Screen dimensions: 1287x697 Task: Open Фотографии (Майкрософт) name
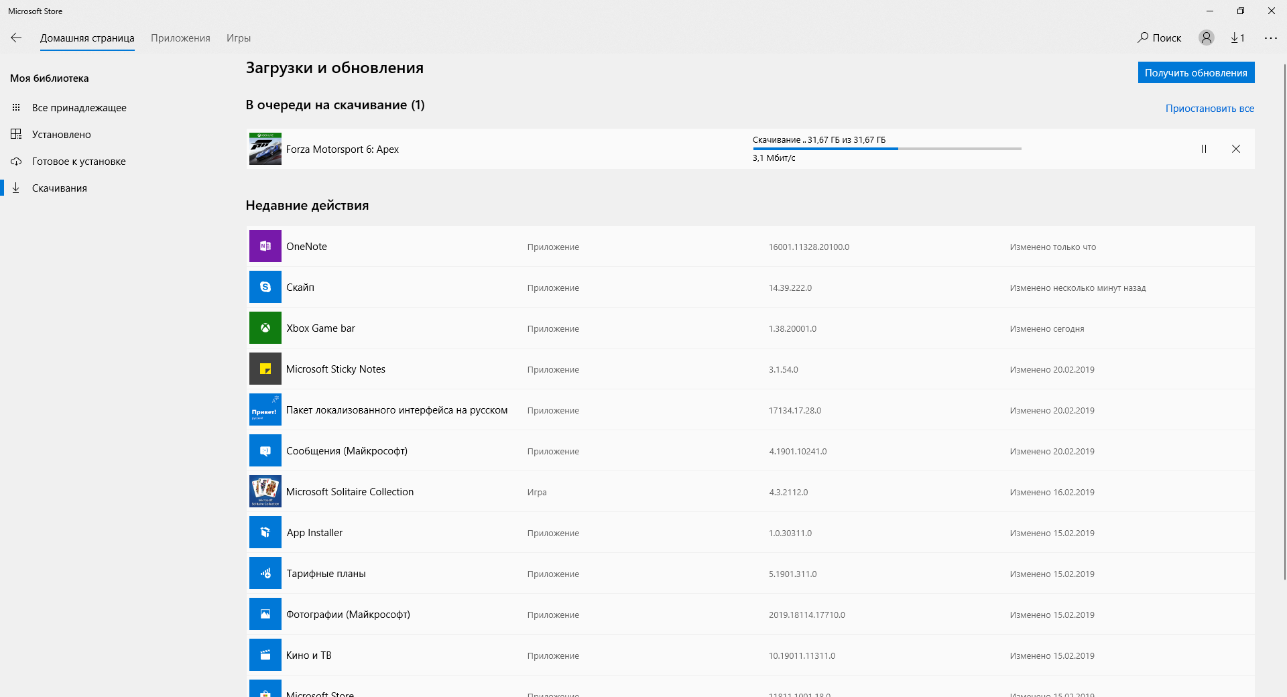click(348, 615)
